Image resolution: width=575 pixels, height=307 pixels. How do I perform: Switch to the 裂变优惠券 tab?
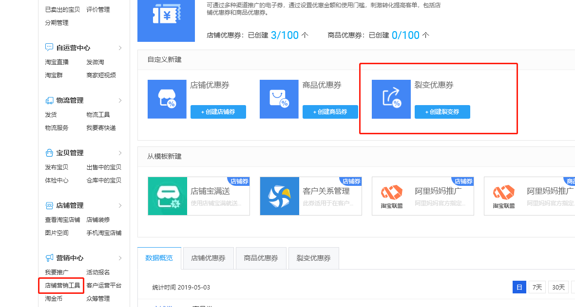pyautogui.click(x=313, y=258)
